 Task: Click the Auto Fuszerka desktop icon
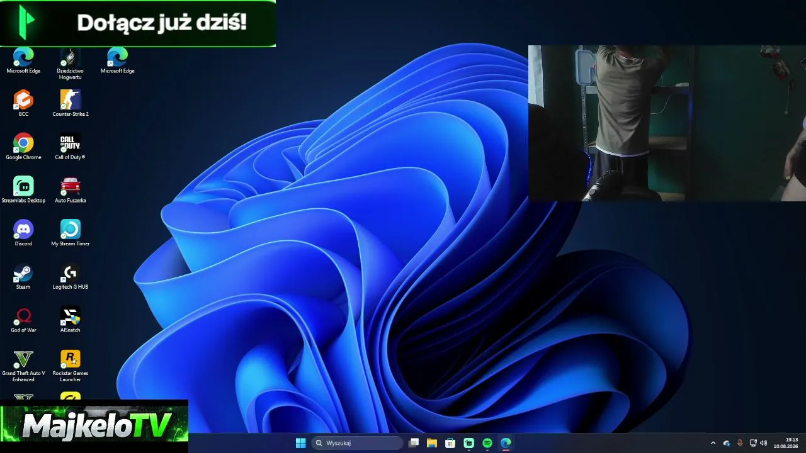[71, 190]
